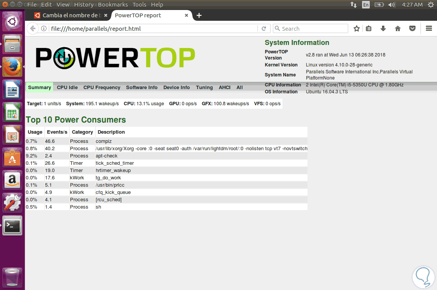437x290 pixels.
Task: Click the 9.2% usage value
Action: [x=32, y=156]
